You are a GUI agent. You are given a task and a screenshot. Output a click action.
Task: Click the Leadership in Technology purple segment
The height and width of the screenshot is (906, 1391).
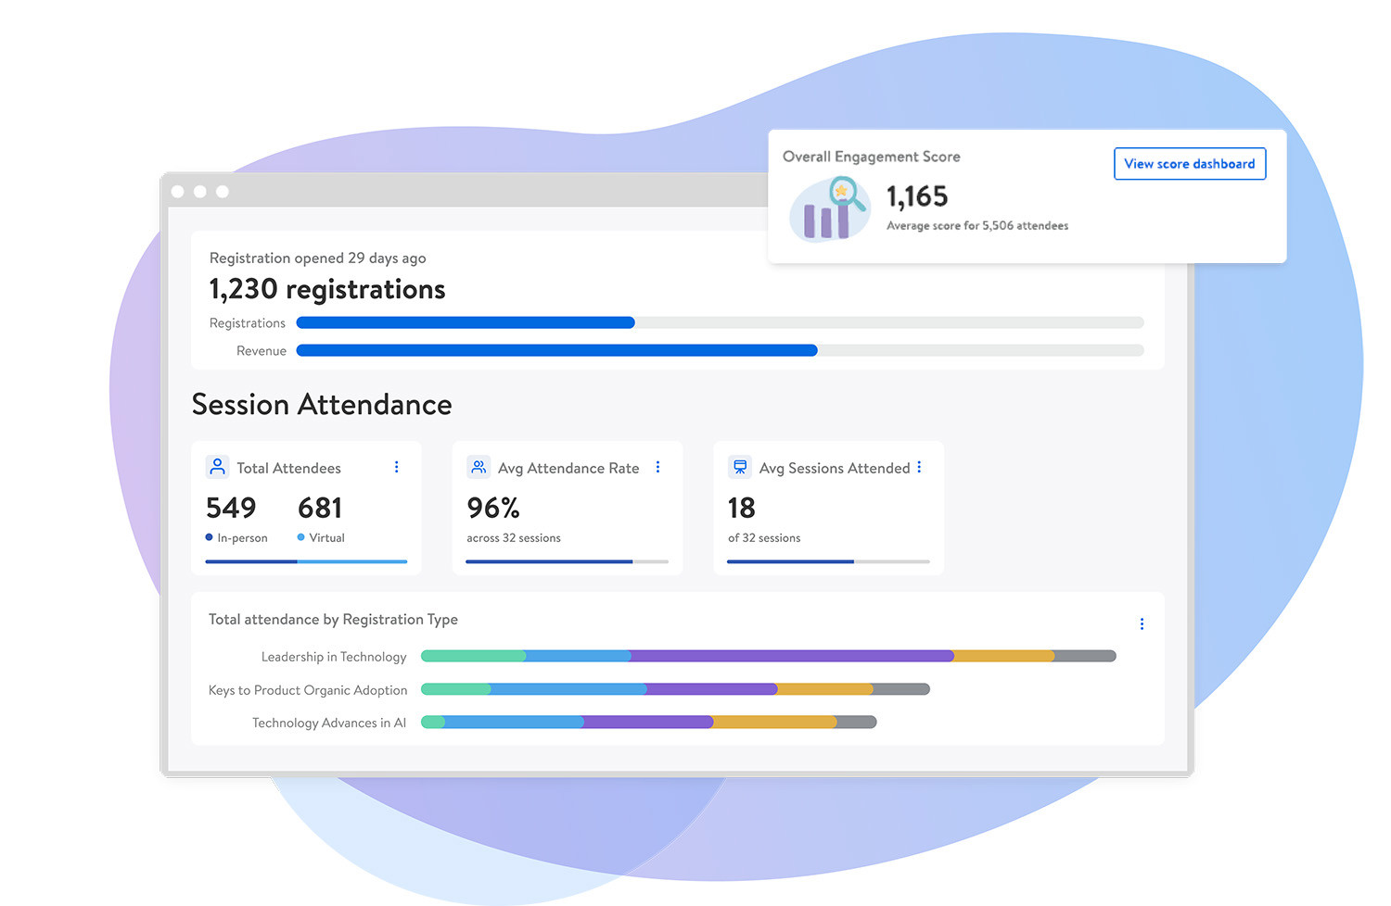pyautogui.click(x=791, y=656)
